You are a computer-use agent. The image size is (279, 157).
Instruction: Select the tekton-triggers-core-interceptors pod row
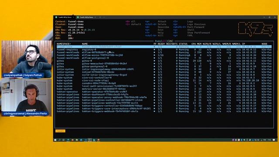164,109
